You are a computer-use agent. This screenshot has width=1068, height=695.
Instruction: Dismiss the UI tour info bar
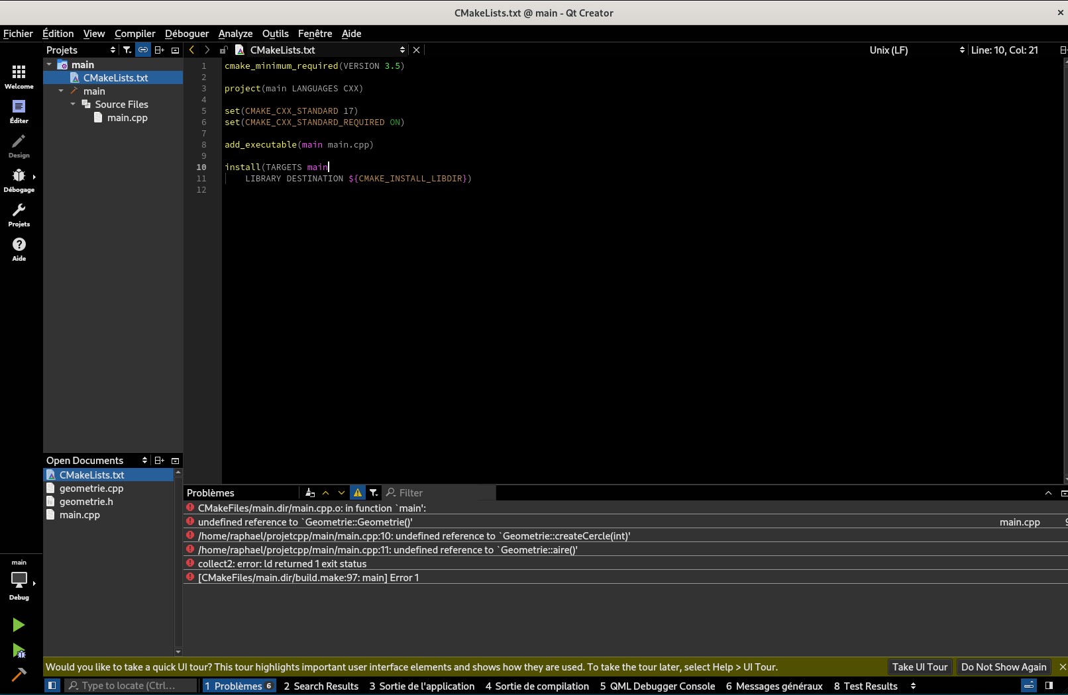(x=1063, y=667)
